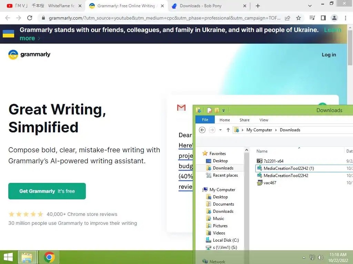Click navigation pane scroll-up arrow
Screen dimensions: 353x264
(247, 150)
